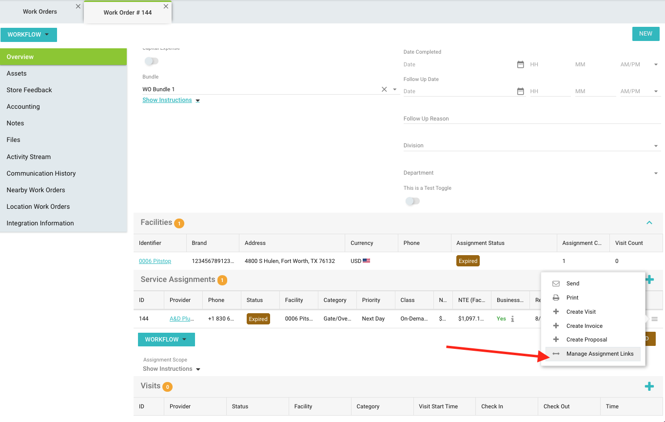This screenshot has width=665, height=422.
Task: Open the 0006 Pitstop facility link
Action: tap(155, 261)
